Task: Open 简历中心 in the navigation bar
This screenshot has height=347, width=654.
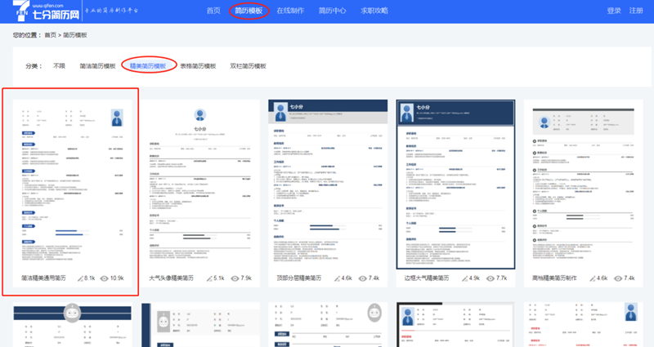Action: click(332, 11)
